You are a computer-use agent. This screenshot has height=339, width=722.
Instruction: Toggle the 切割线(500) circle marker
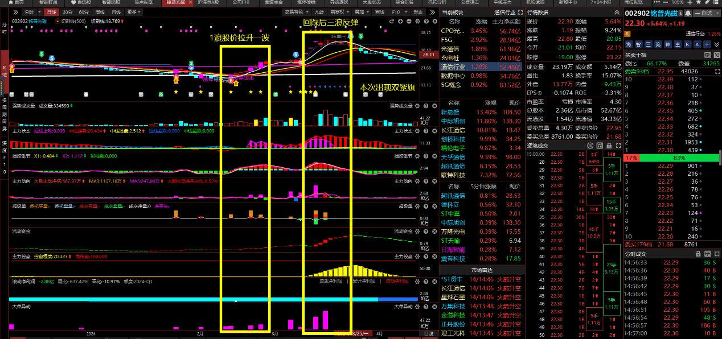[57, 21]
